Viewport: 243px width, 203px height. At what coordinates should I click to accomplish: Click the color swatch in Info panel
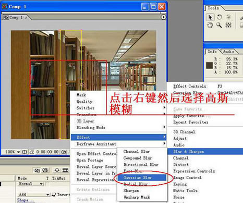click(x=210, y=66)
